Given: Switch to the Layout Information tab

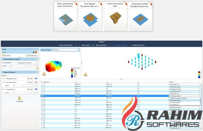Looking at the screenshot, I should coord(66,45).
